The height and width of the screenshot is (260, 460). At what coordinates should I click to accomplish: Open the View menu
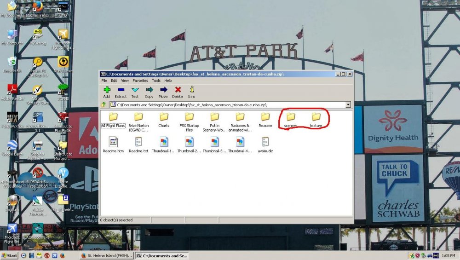125,81
